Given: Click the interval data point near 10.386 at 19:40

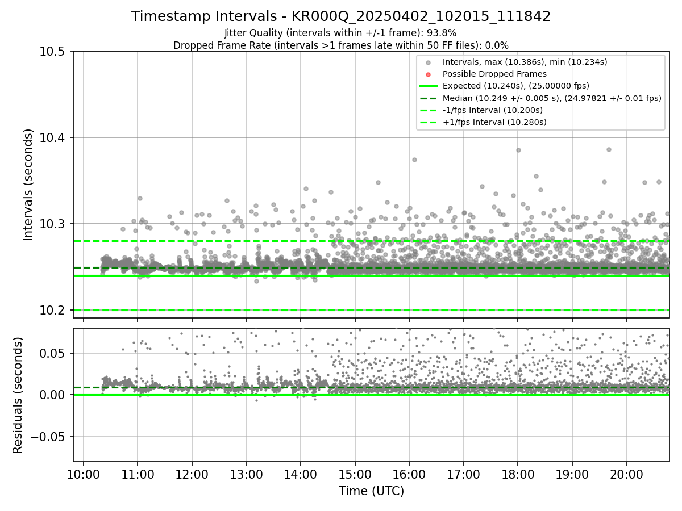Looking at the screenshot, I should (x=609, y=149).
